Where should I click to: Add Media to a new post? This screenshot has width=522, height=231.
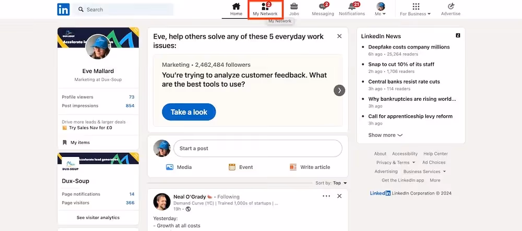tap(179, 167)
